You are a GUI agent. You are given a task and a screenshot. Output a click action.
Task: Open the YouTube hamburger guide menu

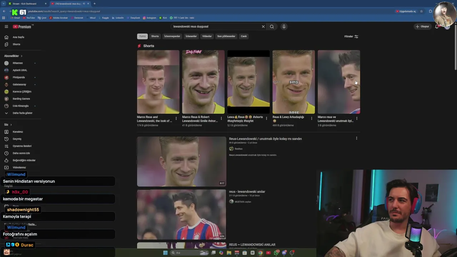6,26
